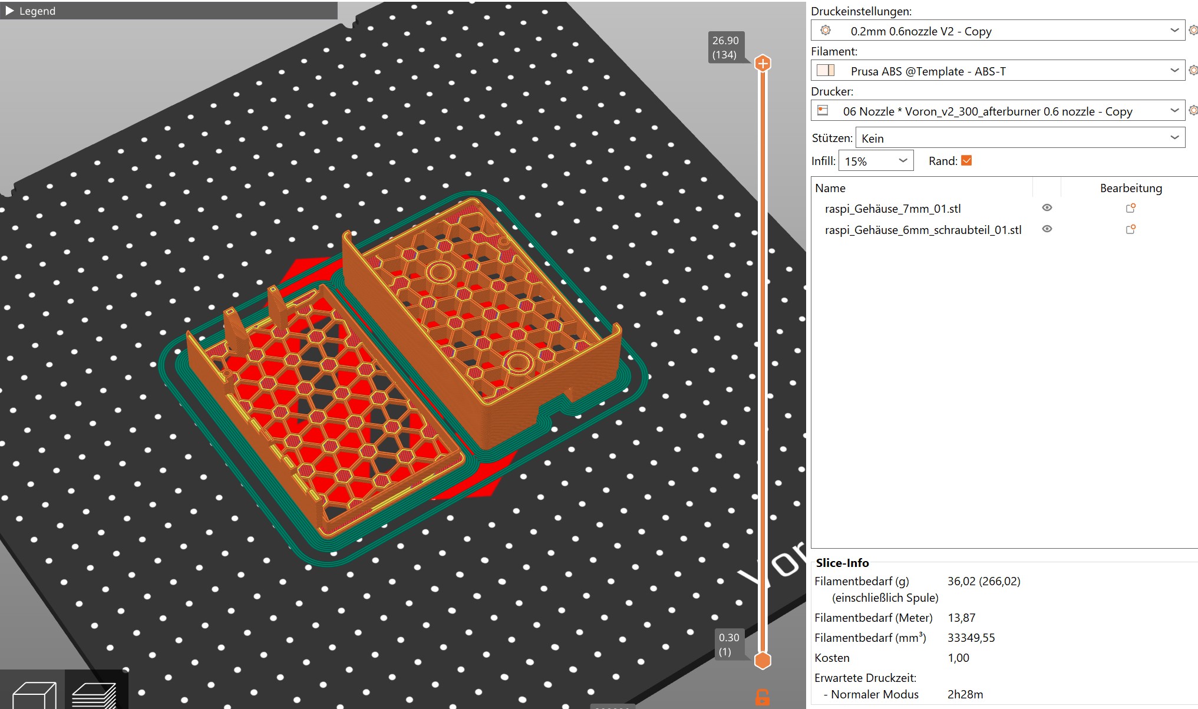The image size is (1198, 709).
Task: Click the Normaler Modus time 2h28m
Action: pyautogui.click(x=965, y=694)
